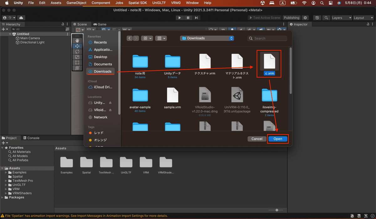Expand the UniGLTF folder in tree

pyautogui.click(x=6, y=185)
